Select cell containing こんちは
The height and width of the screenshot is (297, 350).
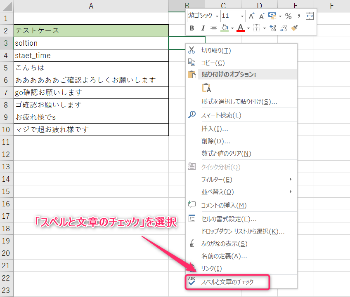[x=91, y=68]
